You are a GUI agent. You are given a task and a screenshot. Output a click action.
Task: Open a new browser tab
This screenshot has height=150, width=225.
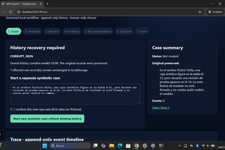47,4
